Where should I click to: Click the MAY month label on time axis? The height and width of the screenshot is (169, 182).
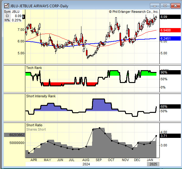(48, 160)
